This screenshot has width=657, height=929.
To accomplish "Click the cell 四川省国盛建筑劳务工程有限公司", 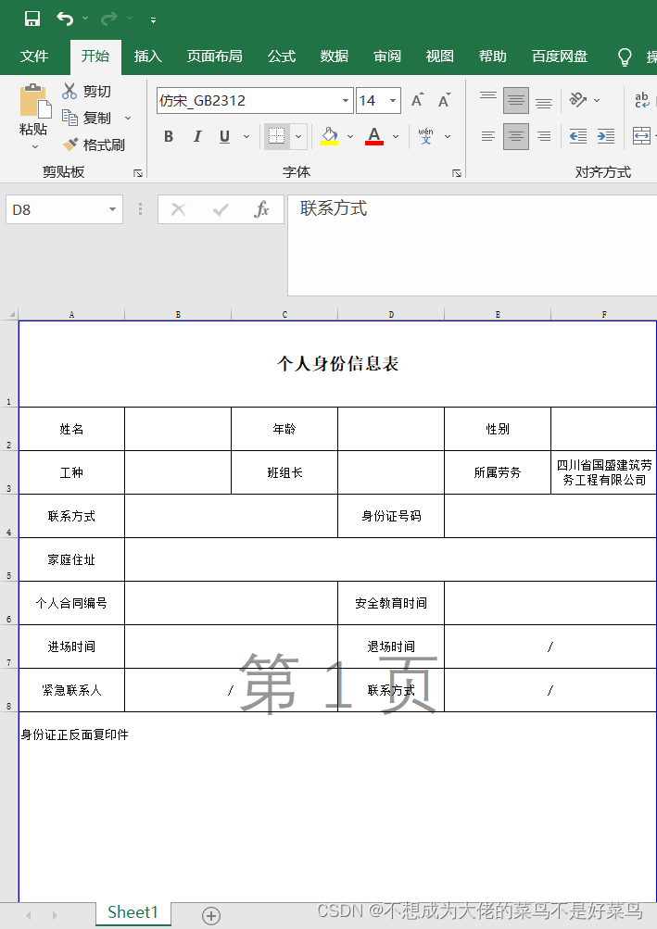I will [603, 472].
